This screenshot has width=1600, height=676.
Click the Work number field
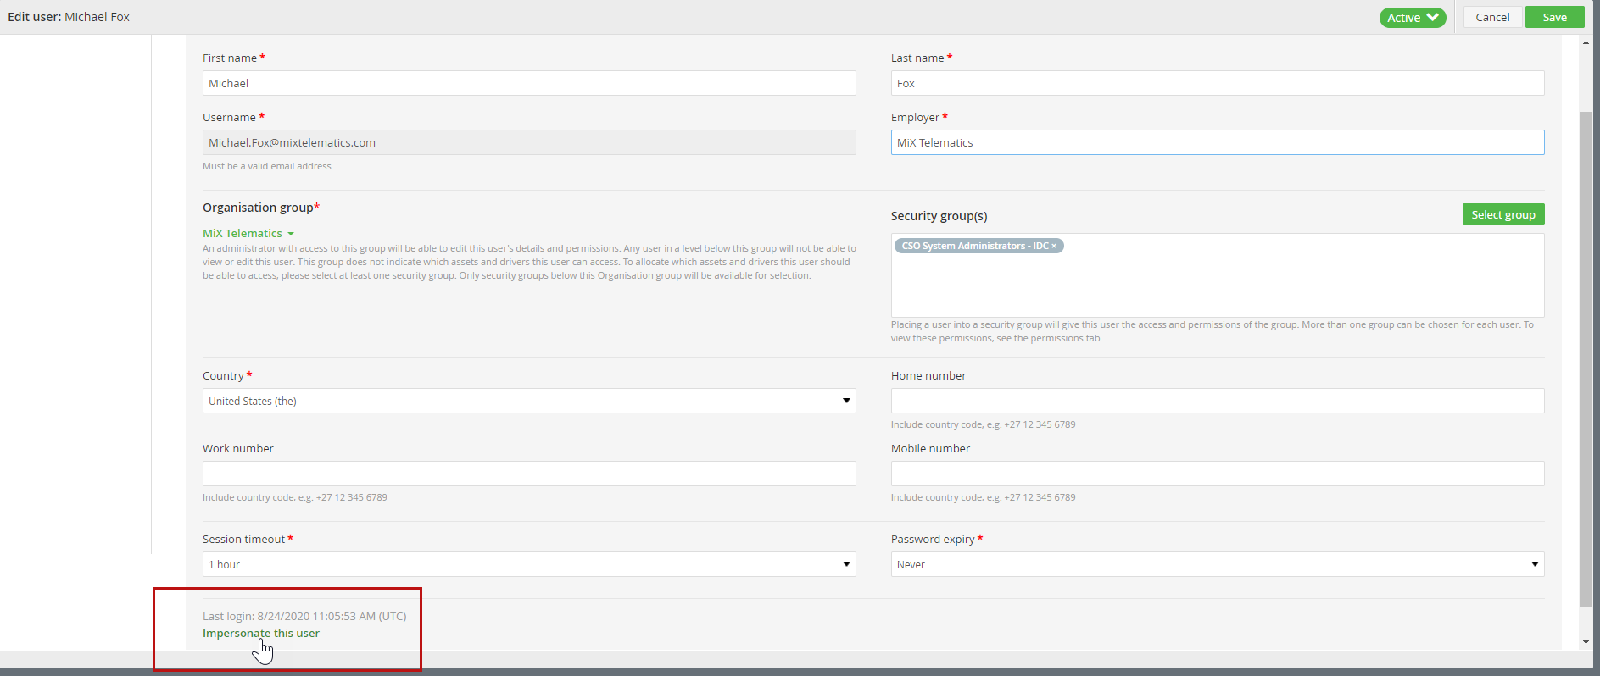[529, 474]
